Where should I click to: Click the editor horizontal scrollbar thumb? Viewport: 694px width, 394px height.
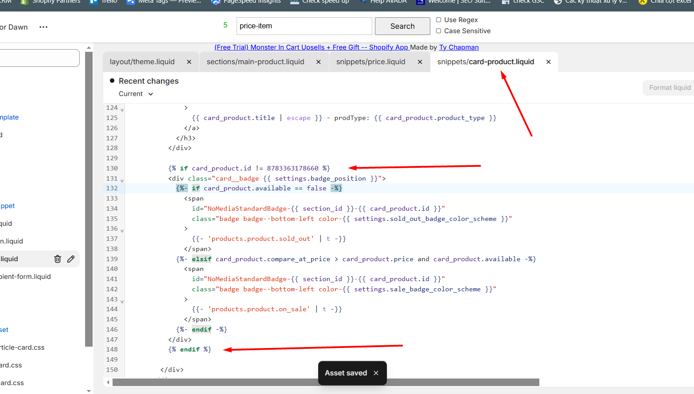tap(326, 382)
